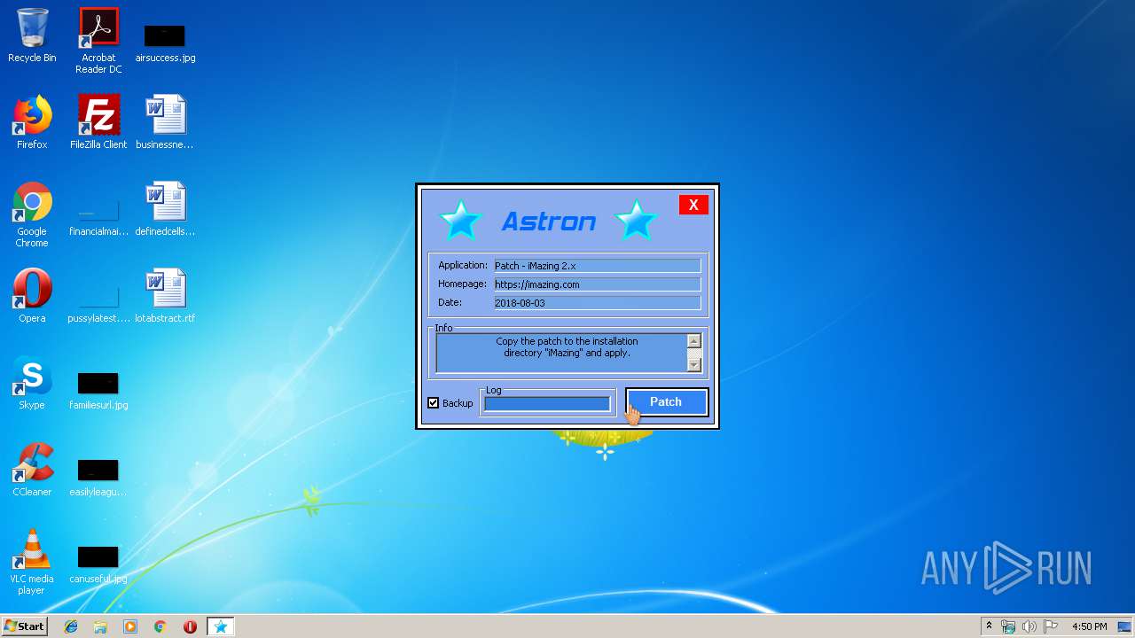Select the airsuccess.jpg file icon
The image size is (1135, 638).
(165, 43)
